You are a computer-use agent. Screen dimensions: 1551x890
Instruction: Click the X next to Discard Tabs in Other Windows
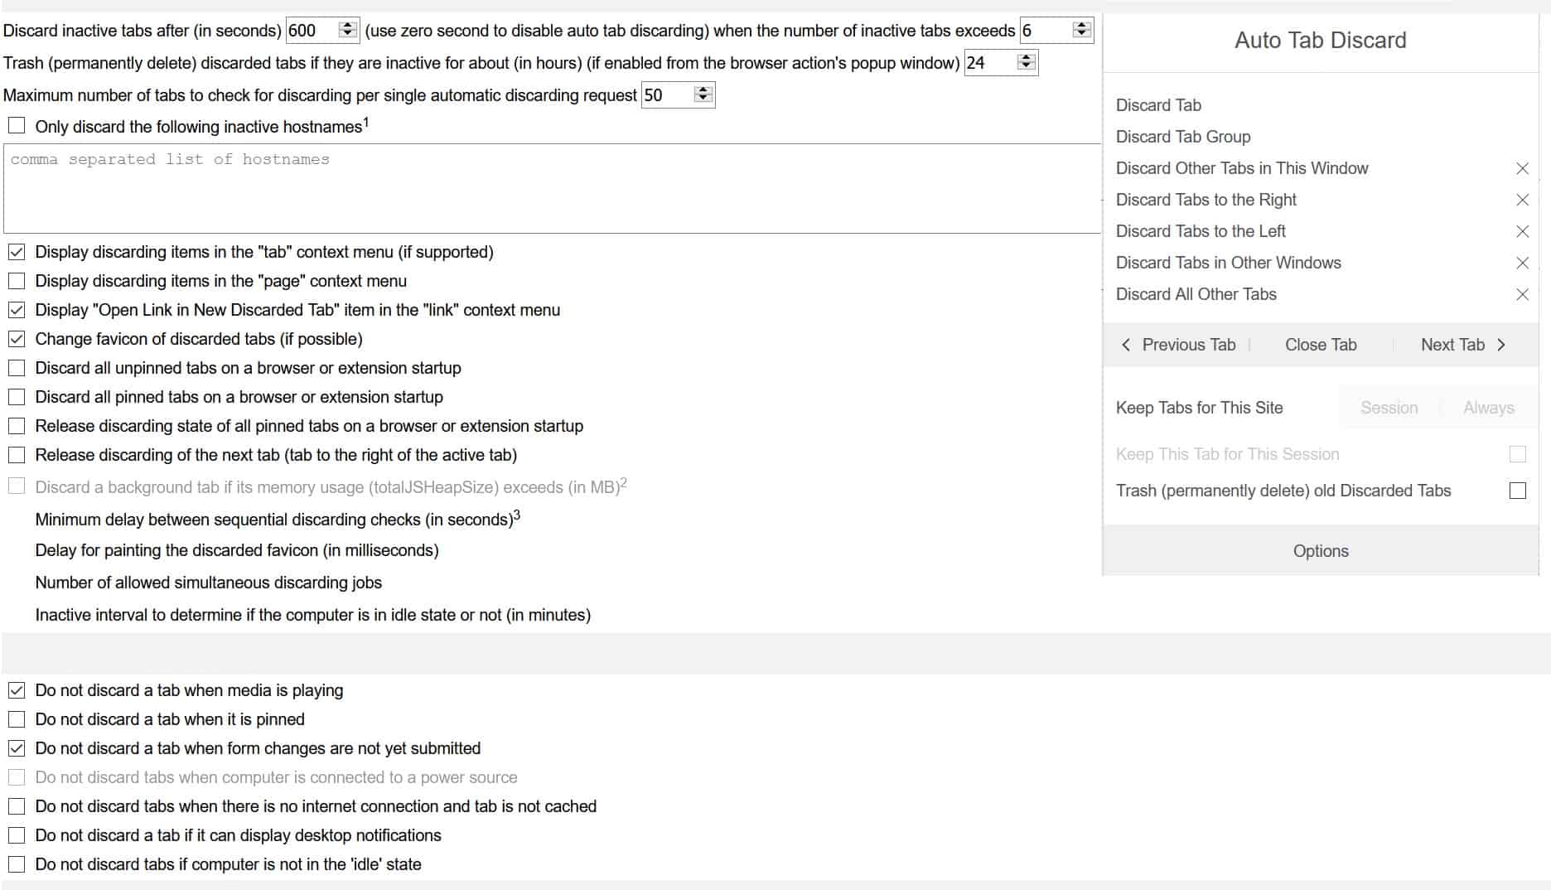[x=1522, y=263]
